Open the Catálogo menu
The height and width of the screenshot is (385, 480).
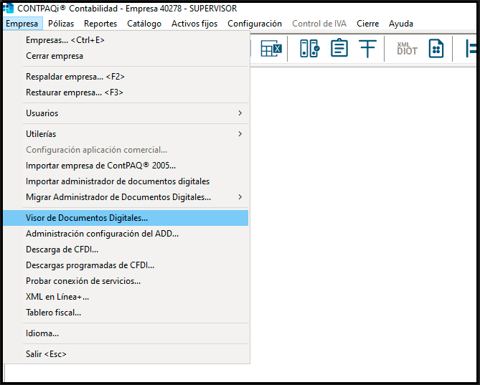(x=144, y=24)
